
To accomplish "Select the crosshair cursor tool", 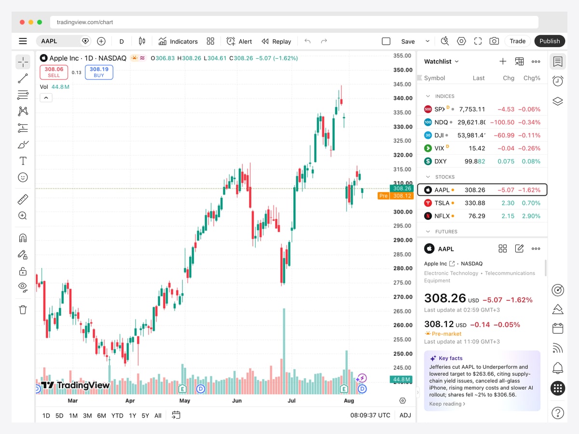I will pos(23,62).
